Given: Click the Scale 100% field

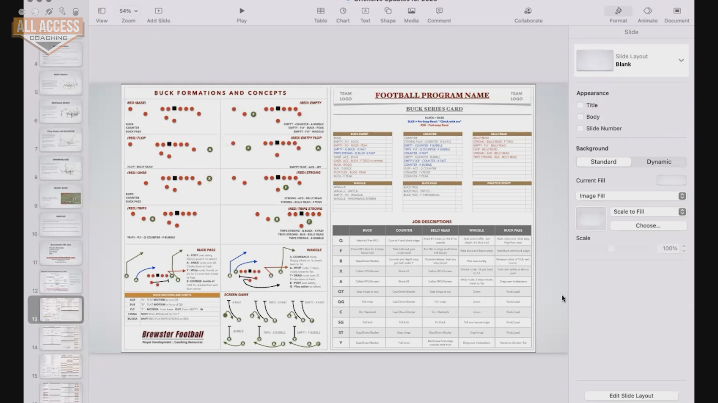Looking at the screenshot, I should (669, 249).
